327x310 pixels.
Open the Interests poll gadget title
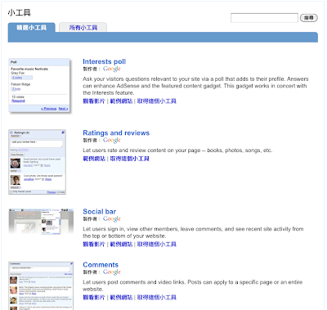(x=104, y=61)
